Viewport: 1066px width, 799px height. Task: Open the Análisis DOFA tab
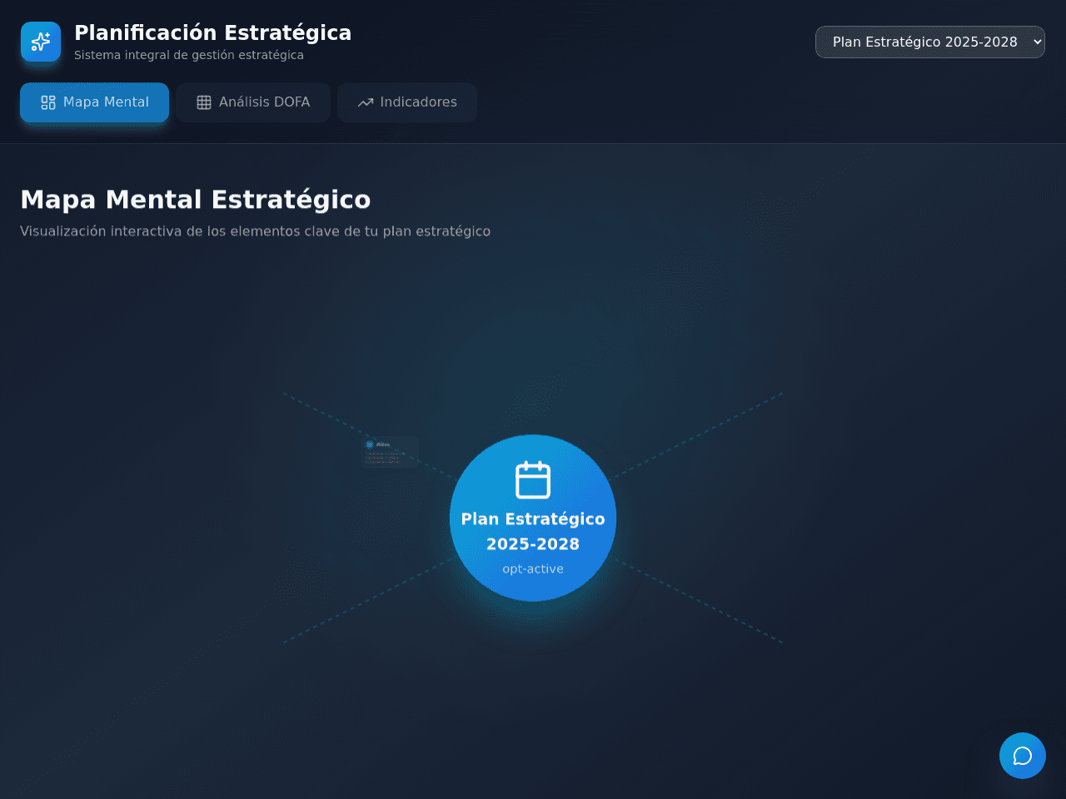tap(253, 102)
